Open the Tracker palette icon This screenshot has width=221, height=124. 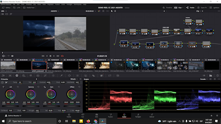(x=77, y=75)
